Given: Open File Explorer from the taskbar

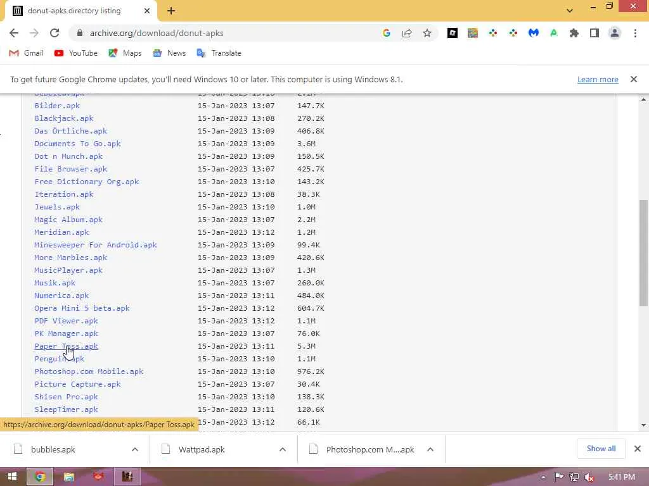Looking at the screenshot, I should [68, 477].
